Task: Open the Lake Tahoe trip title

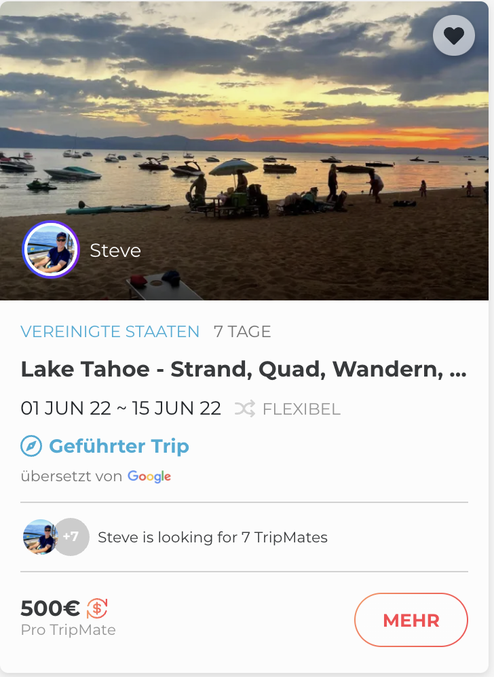Action: [x=244, y=369]
